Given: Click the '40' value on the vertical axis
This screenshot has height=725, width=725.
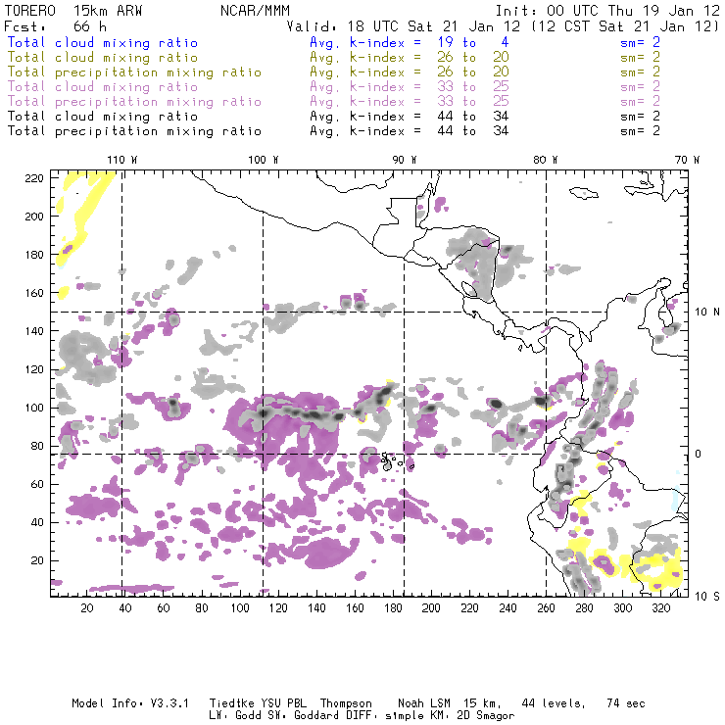Looking at the screenshot, I should [37, 522].
